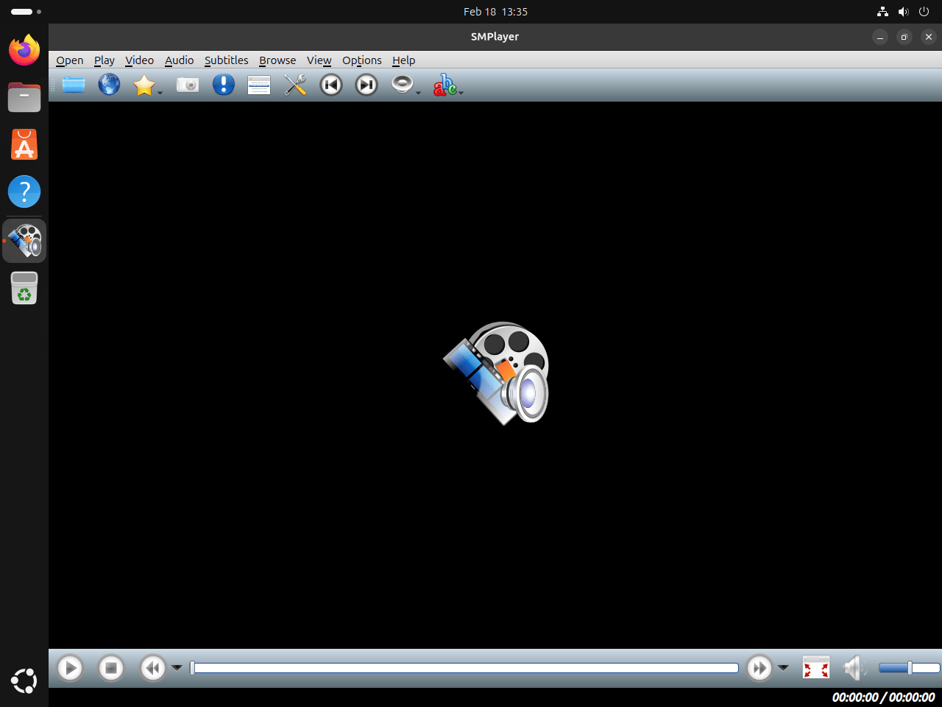
Task: Open preferences with the tools icon
Action: pos(295,85)
